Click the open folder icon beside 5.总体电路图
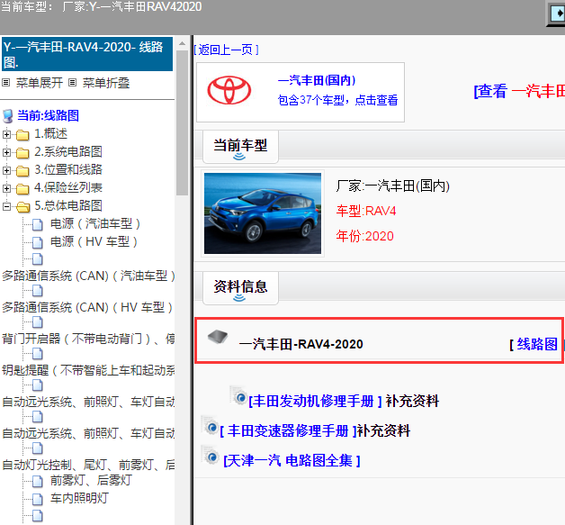Image resolution: width=565 pixels, height=525 pixels. [23, 206]
